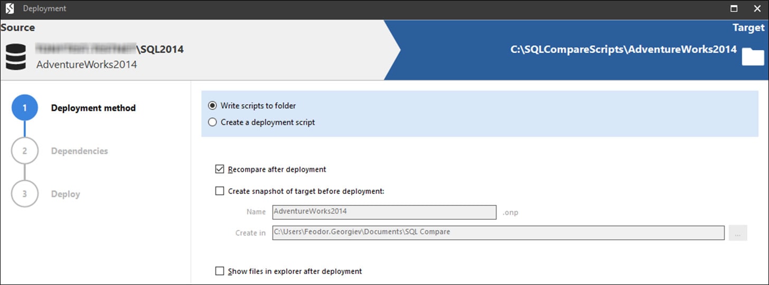Screen dimensions: 769x285
Task: Click the target path C:\SQLCompareScripts\AdventureWorks2014
Action: tap(624, 50)
